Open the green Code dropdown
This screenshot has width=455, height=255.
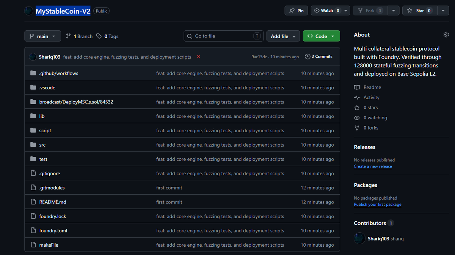tap(321, 36)
